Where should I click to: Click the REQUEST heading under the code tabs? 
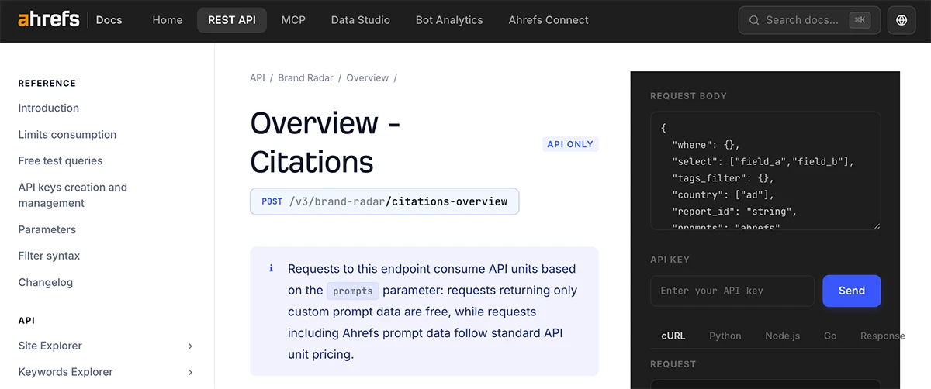(x=673, y=364)
